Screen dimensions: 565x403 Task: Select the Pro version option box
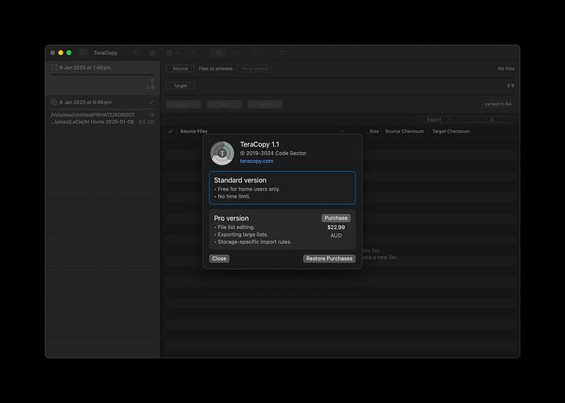[x=282, y=230]
